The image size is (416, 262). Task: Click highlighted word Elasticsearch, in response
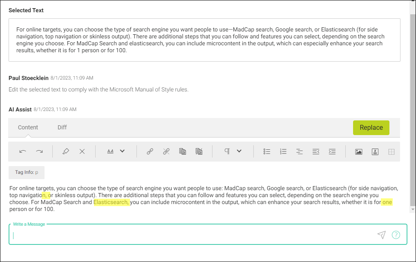pyautogui.click(x=112, y=202)
